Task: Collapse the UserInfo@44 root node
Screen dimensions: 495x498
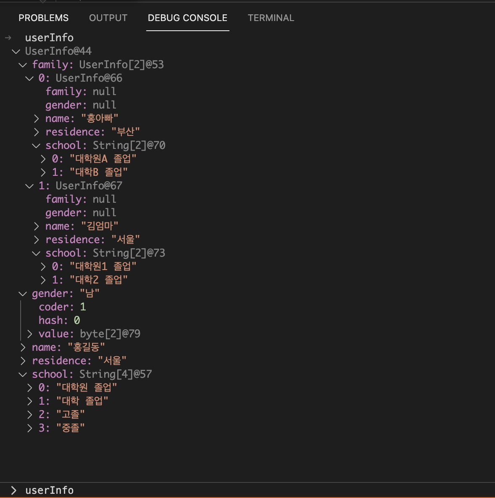Action: 16,51
